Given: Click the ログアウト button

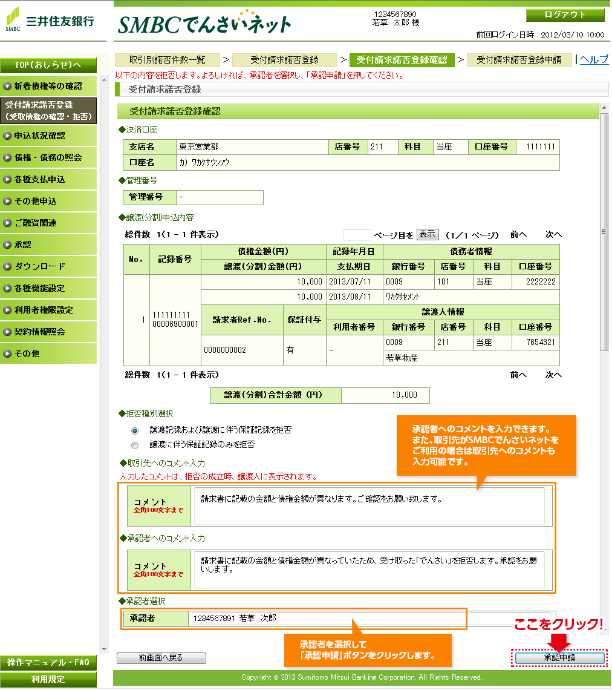Looking at the screenshot, I should pyautogui.click(x=565, y=15).
